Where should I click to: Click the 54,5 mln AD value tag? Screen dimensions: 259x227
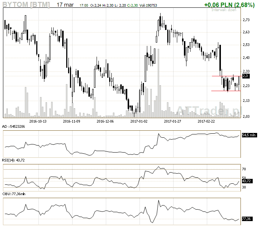(249, 135)
